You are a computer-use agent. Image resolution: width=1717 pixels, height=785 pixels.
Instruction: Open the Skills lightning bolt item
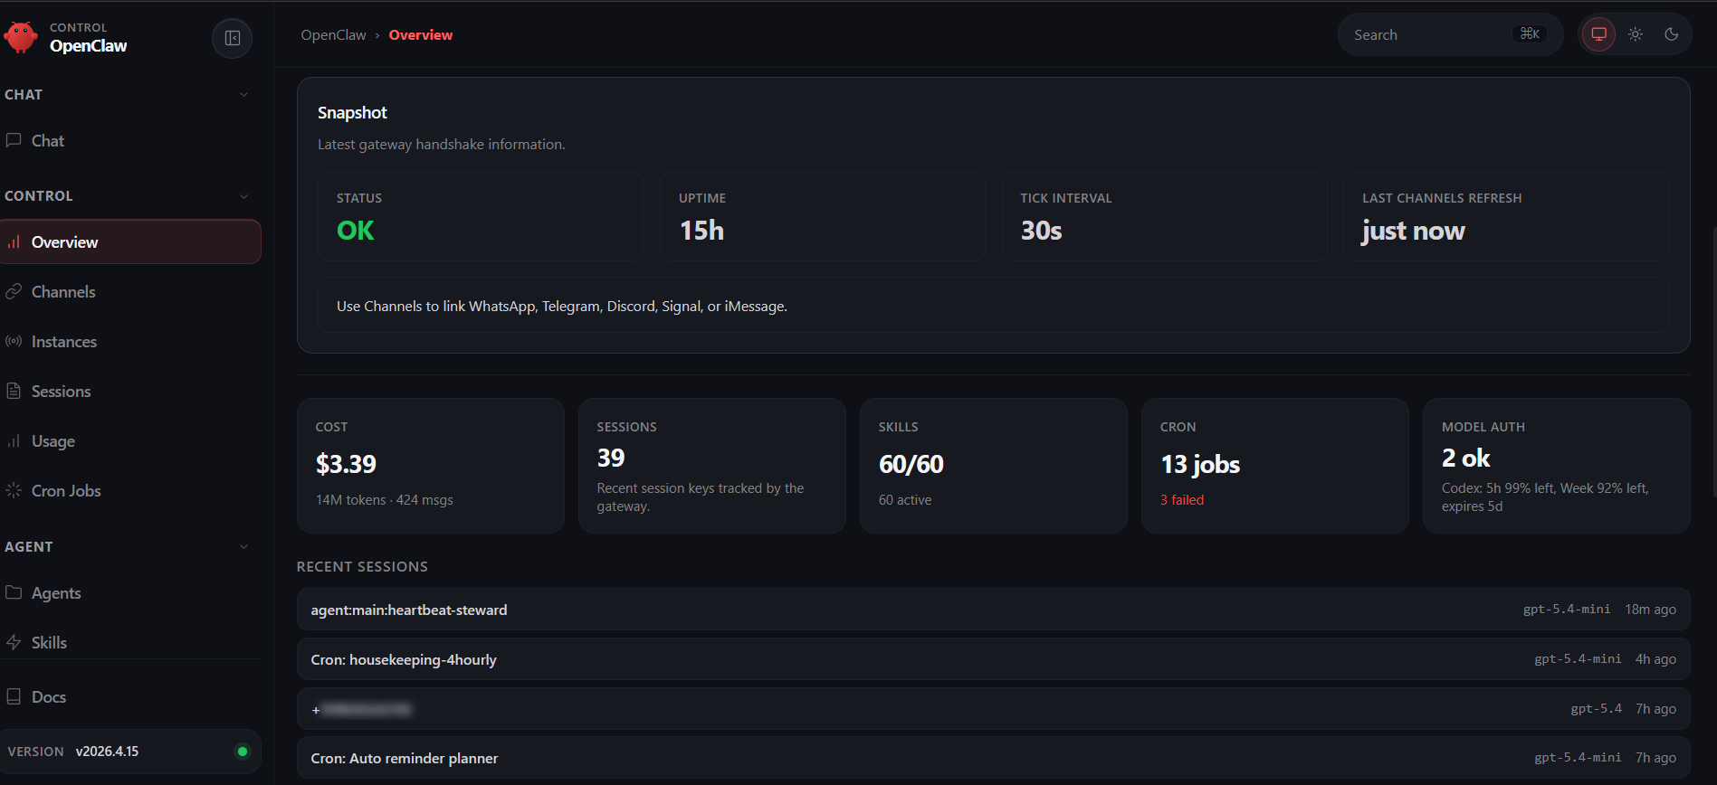tap(14, 643)
